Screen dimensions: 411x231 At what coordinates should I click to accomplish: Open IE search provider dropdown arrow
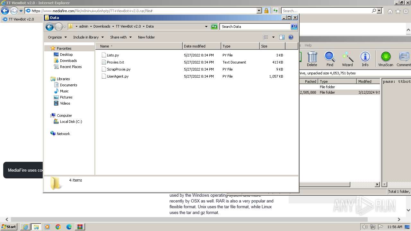380,11
